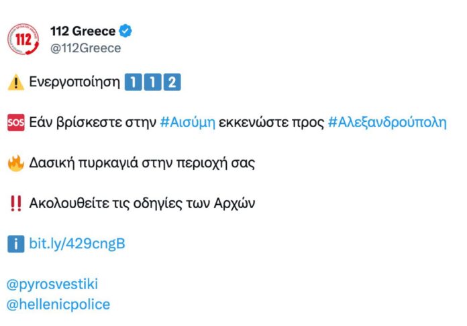Image resolution: width=467 pixels, height=326 pixels.
Task: Click the word Ενεργοποίηση in the tweet
Action: point(74,82)
